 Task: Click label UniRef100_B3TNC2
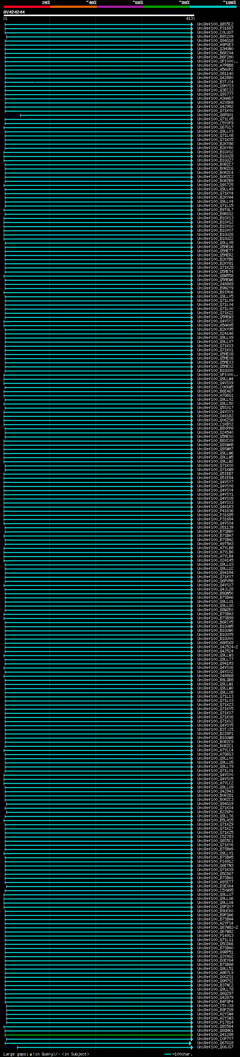[x=215, y=985]
